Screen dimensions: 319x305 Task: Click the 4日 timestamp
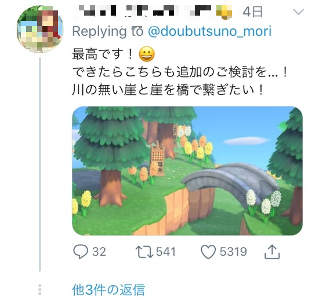coord(252,12)
